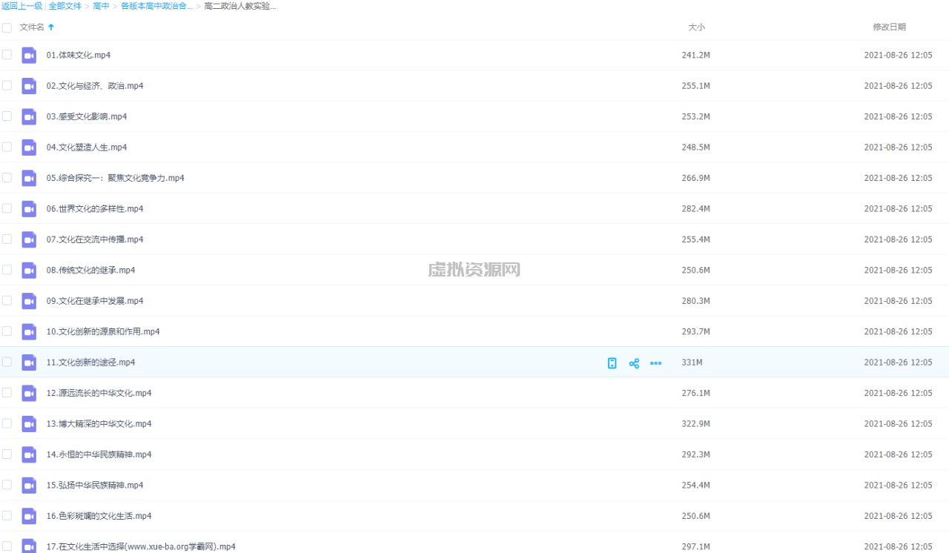Click the 331M size value
This screenshot has height=553, width=949.
[x=692, y=362]
